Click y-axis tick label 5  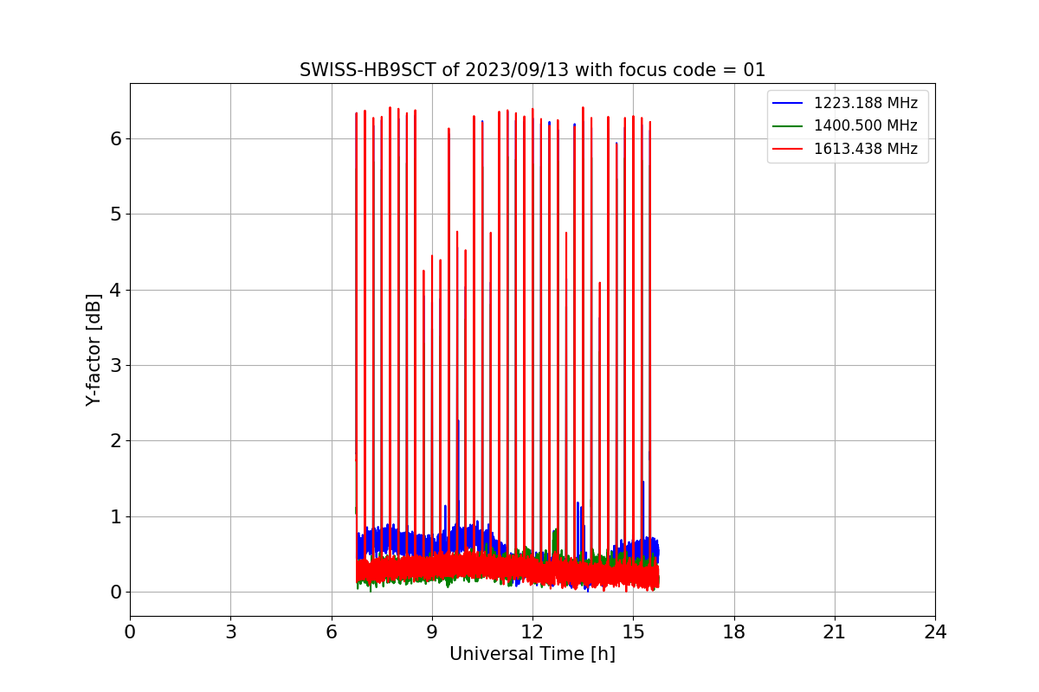coord(116,215)
